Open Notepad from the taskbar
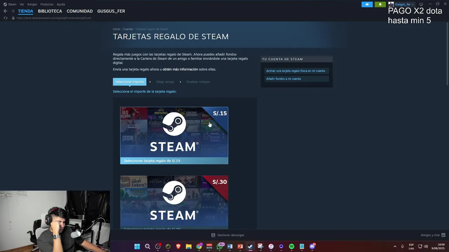The height and width of the screenshot is (252, 449). 302,246
